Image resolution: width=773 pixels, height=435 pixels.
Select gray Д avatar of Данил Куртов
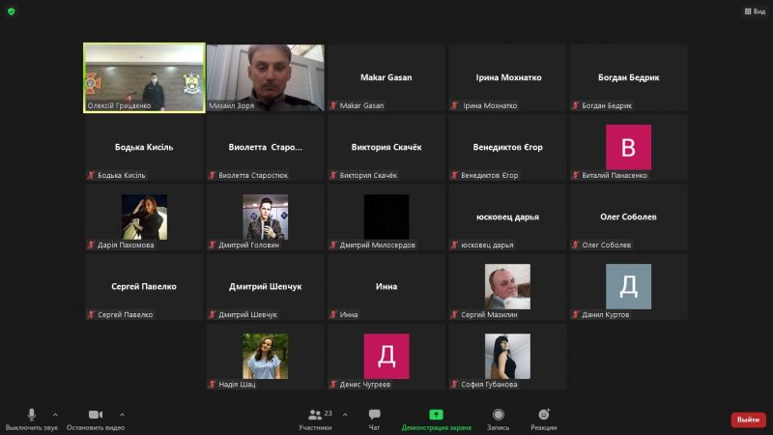tap(629, 286)
